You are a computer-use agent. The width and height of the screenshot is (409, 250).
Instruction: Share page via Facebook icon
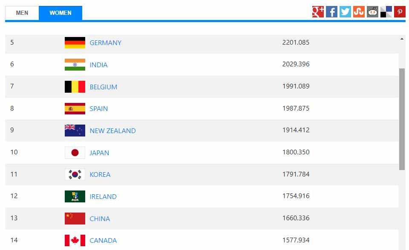tap(331, 12)
